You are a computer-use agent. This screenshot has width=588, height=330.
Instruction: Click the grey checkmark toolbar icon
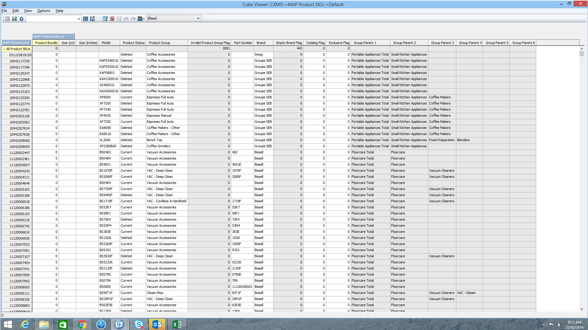pyautogui.click(x=7, y=19)
